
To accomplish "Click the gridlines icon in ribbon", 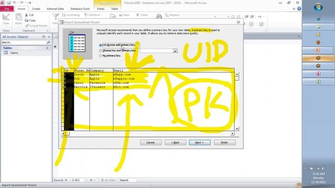I will coord(251,24).
